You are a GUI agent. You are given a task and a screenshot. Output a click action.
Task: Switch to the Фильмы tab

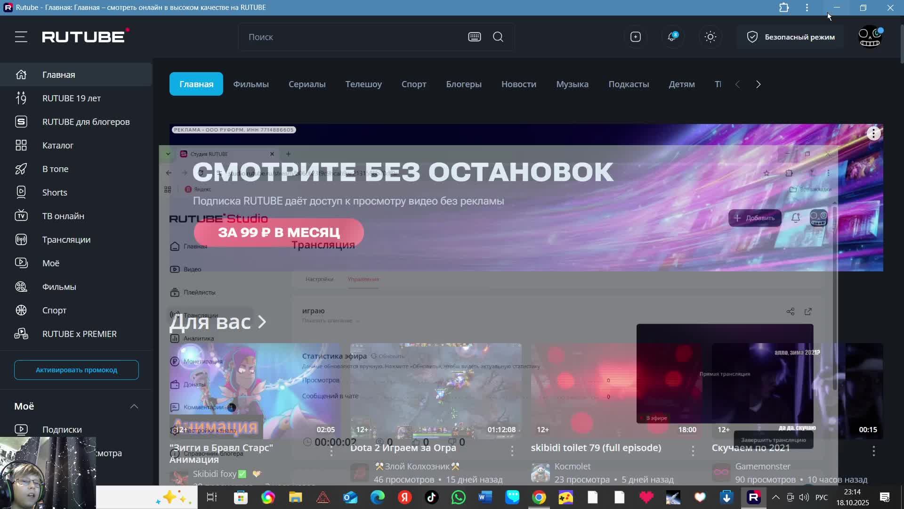pos(250,84)
